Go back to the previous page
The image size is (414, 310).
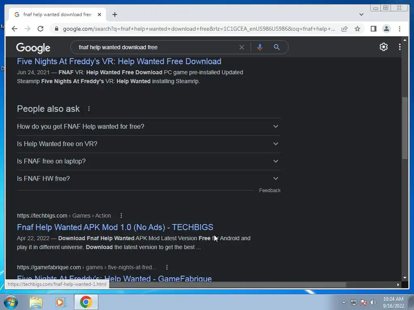point(15,29)
